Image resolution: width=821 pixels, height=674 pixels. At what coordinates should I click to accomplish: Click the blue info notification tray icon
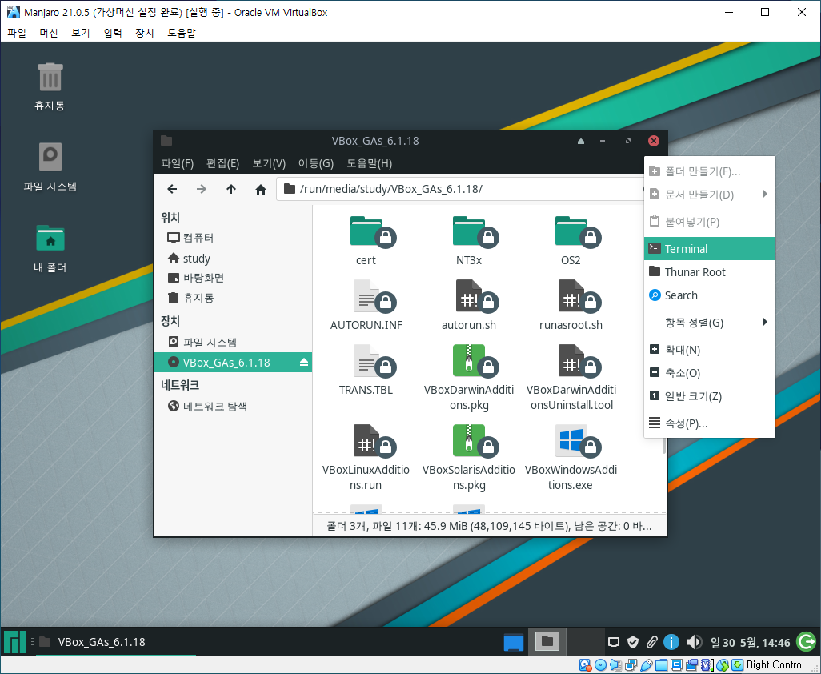click(671, 642)
